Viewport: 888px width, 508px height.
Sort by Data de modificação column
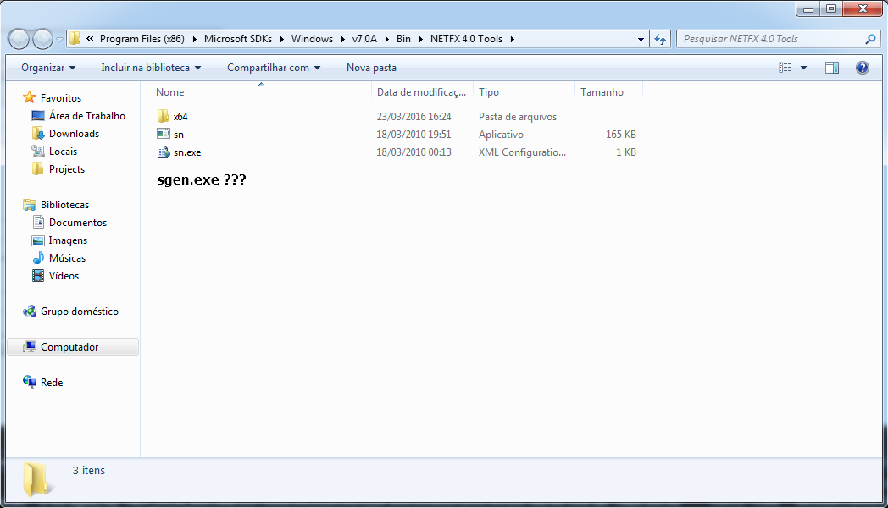click(x=422, y=92)
